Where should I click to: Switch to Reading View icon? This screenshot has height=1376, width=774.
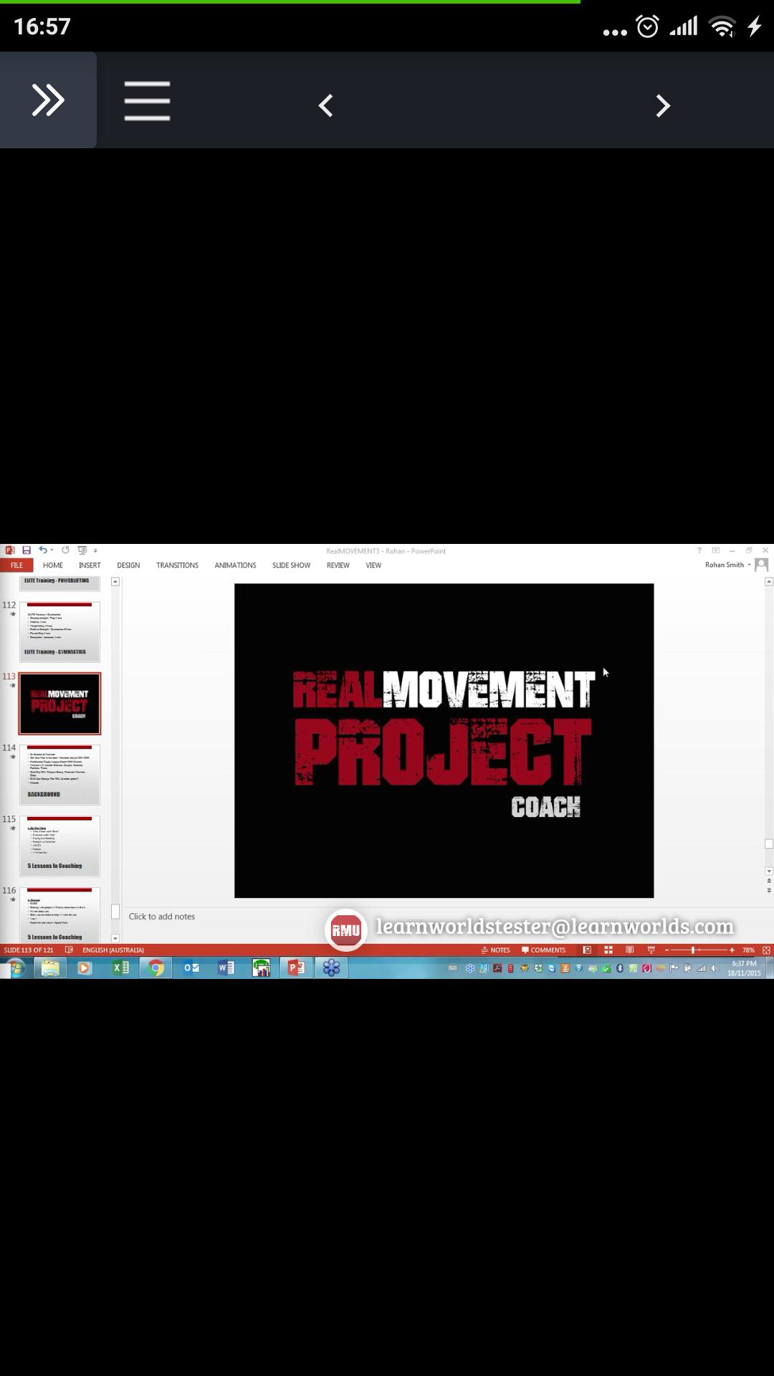coord(630,950)
